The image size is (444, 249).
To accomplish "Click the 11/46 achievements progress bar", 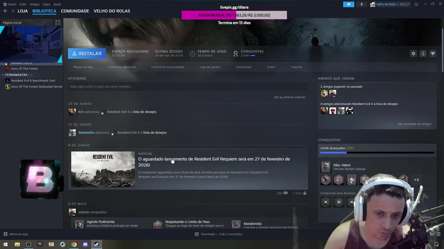I will (x=377, y=153).
